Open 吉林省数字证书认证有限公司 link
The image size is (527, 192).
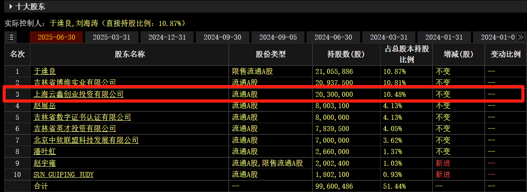[82, 117]
